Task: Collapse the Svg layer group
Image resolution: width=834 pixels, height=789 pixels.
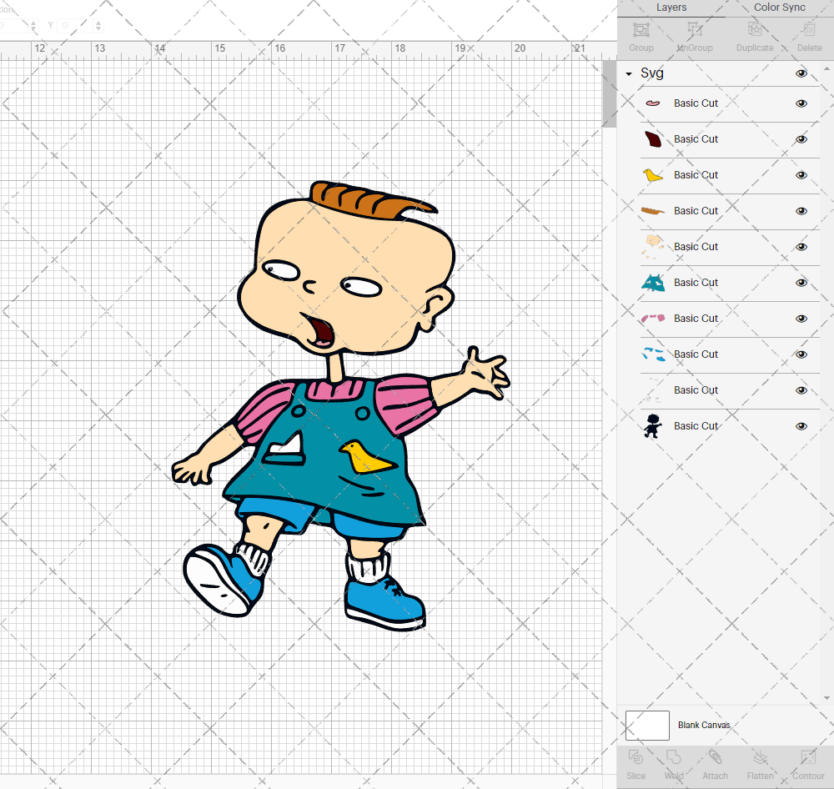Action: [629, 74]
